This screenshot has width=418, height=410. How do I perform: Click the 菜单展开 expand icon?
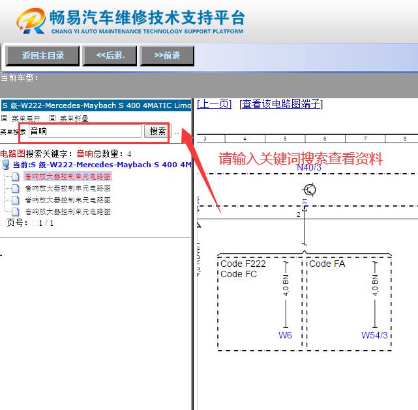pos(4,118)
